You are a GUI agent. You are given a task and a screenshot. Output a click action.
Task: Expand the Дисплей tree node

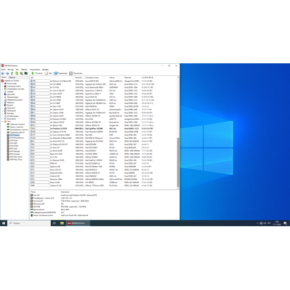coord(2,94)
